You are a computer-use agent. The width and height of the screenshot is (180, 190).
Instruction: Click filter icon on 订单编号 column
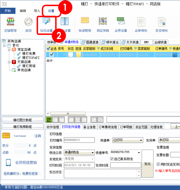(170, 49)
